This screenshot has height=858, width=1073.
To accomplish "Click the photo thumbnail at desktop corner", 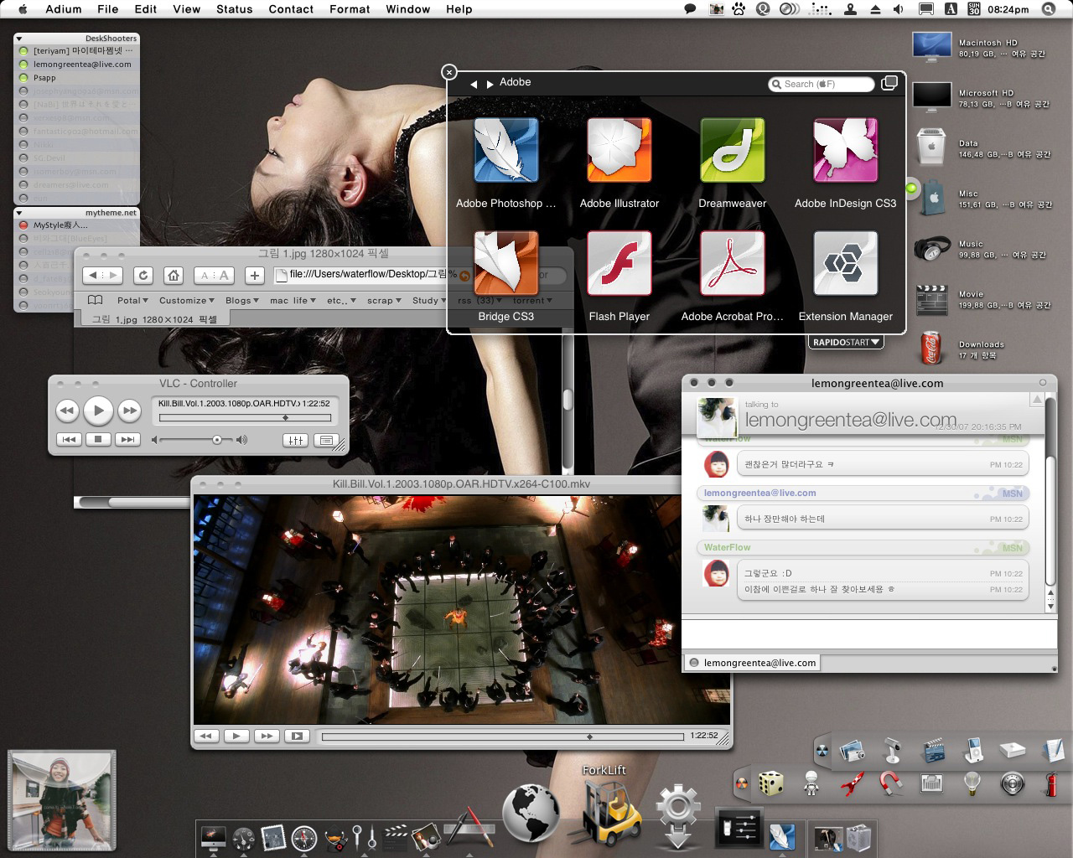I will pyautogui.click(x=61, y=801).
